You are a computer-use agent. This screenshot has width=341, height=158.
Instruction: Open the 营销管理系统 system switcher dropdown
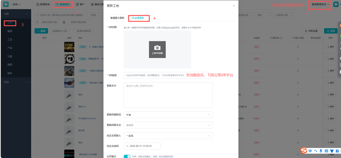(x=320, y=5)
